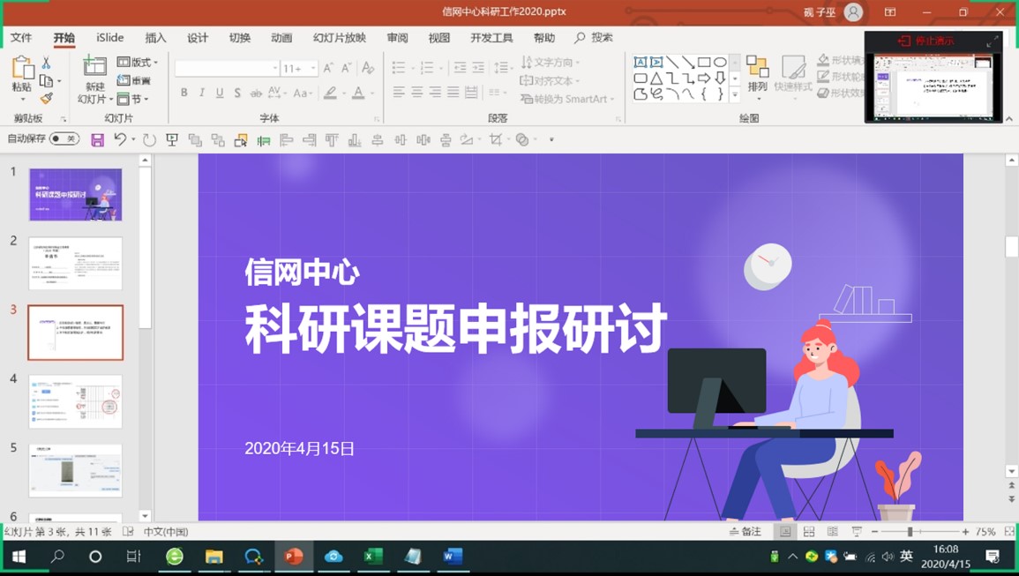This screenshot has width=1019, height=576.
Task: Click the Format Painter brush icon
Action: pyautogui.click(x=47, y=99)
